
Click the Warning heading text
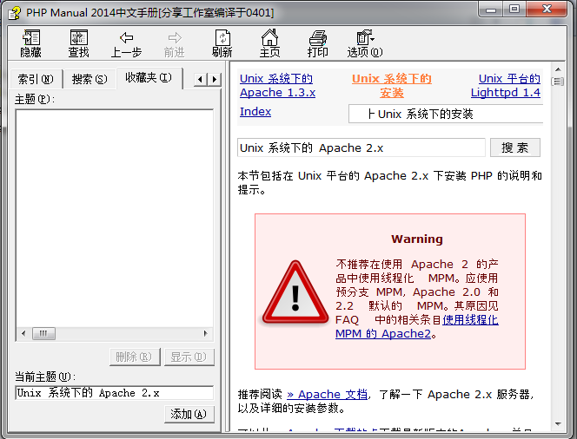point(417,239)
